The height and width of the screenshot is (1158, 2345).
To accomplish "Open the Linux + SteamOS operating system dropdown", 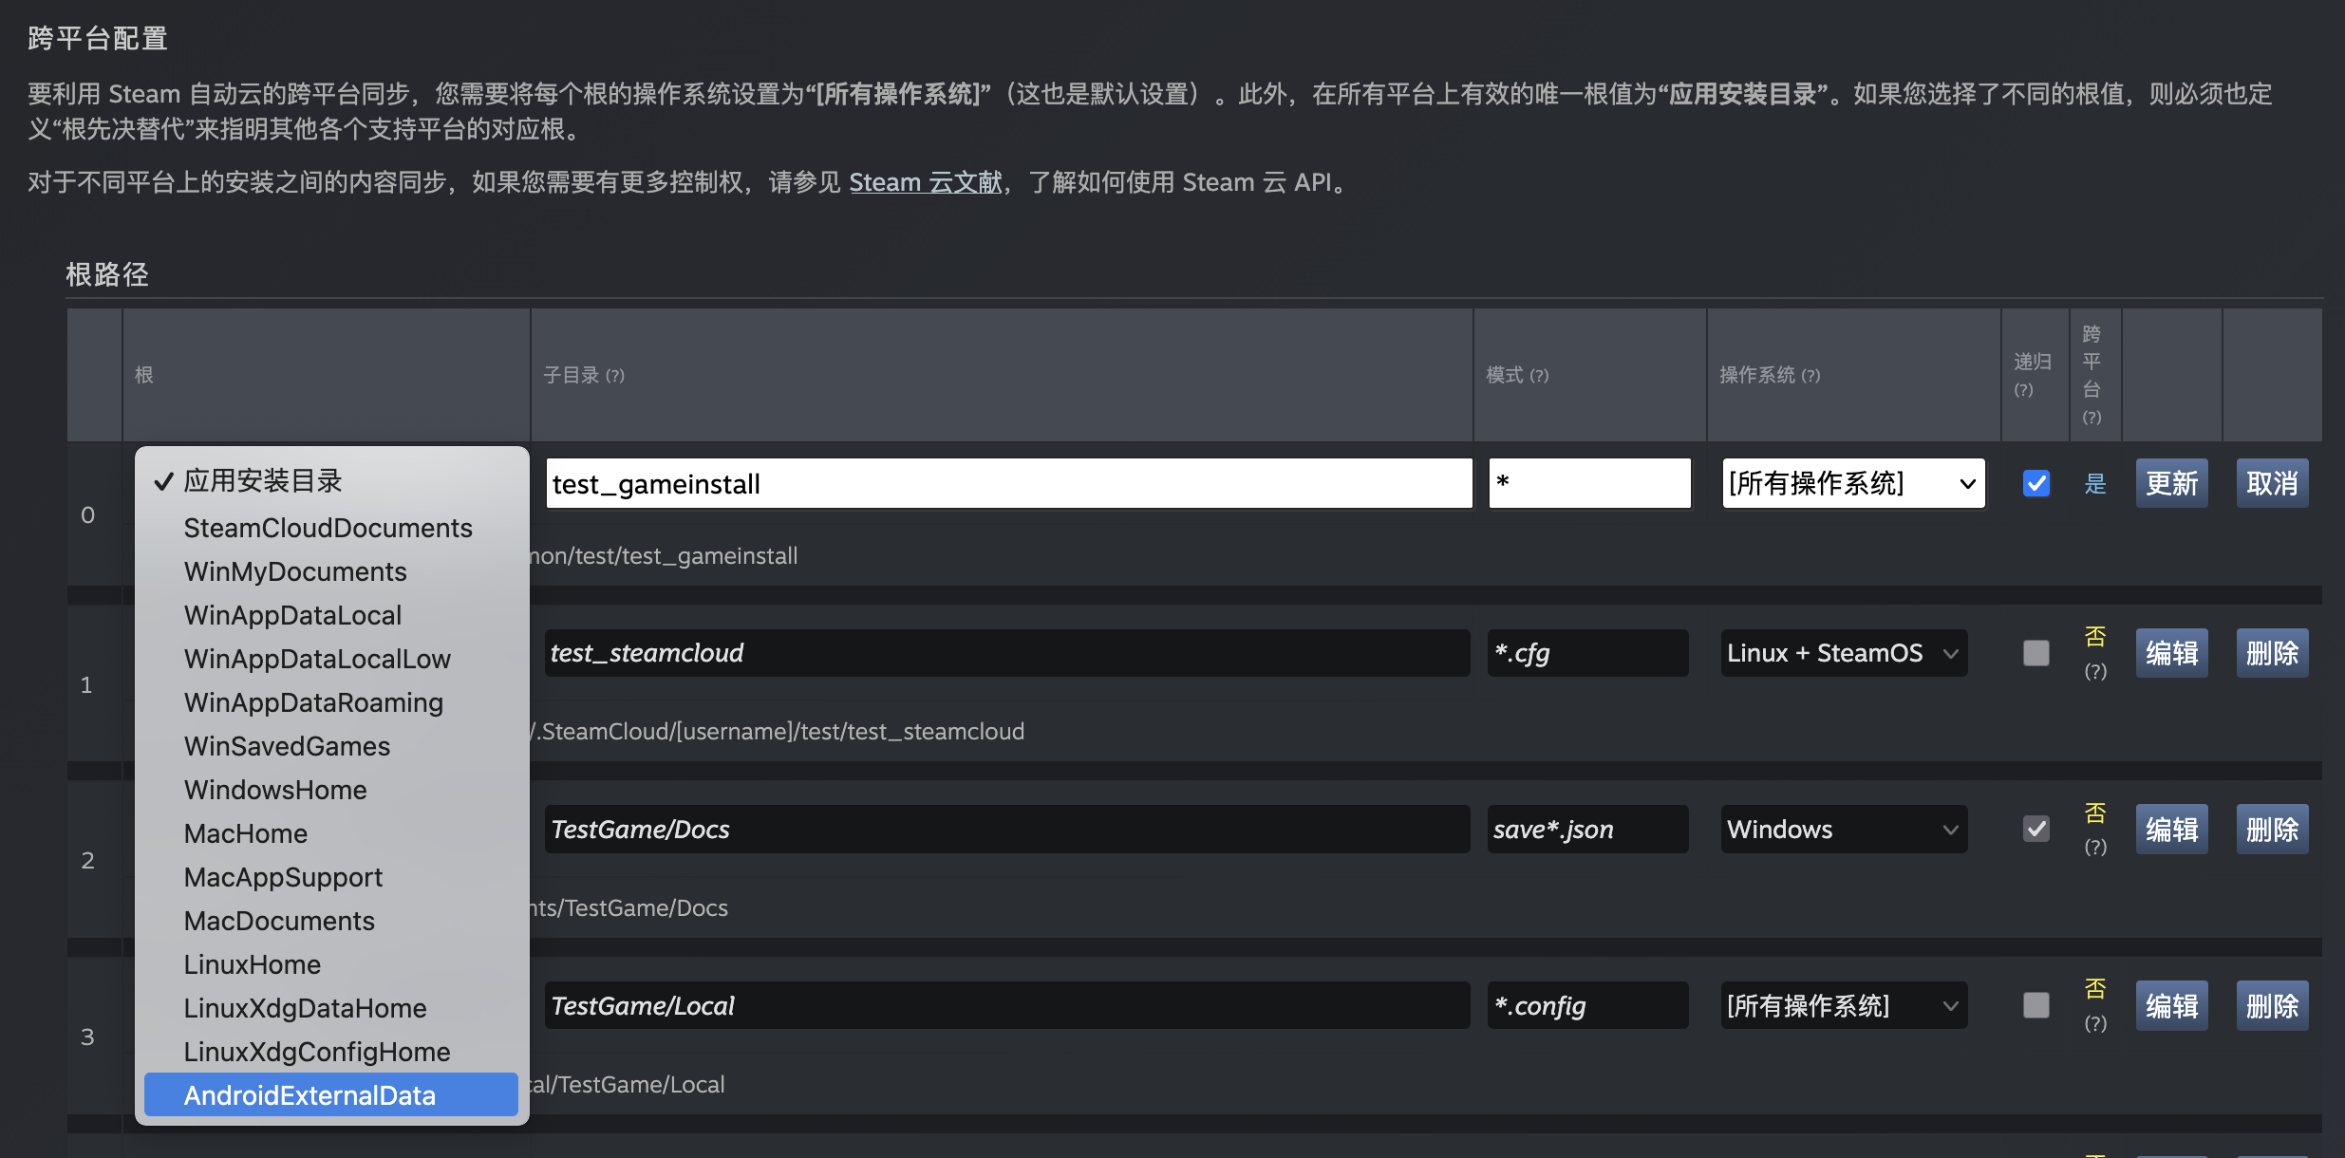I will pyautogui.click(x=1844, y=653).
